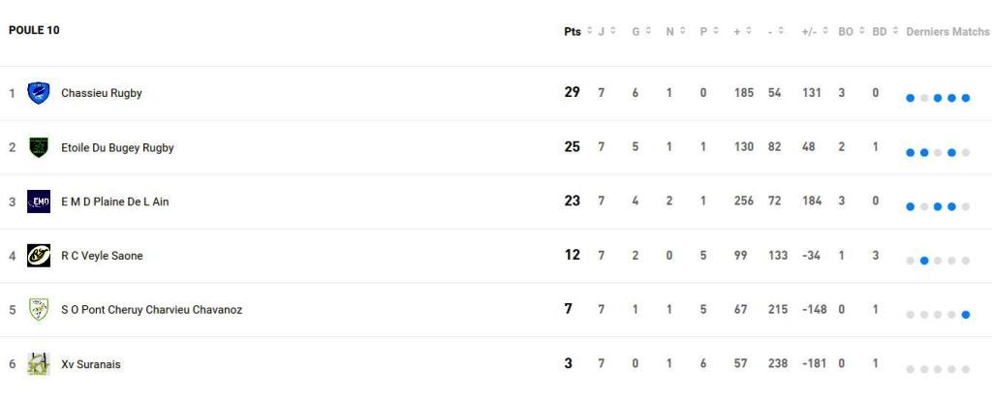Click the Etoile Du Bugey Rugby logo
This screenshot has width=992, height=403.
coord(39,147)
